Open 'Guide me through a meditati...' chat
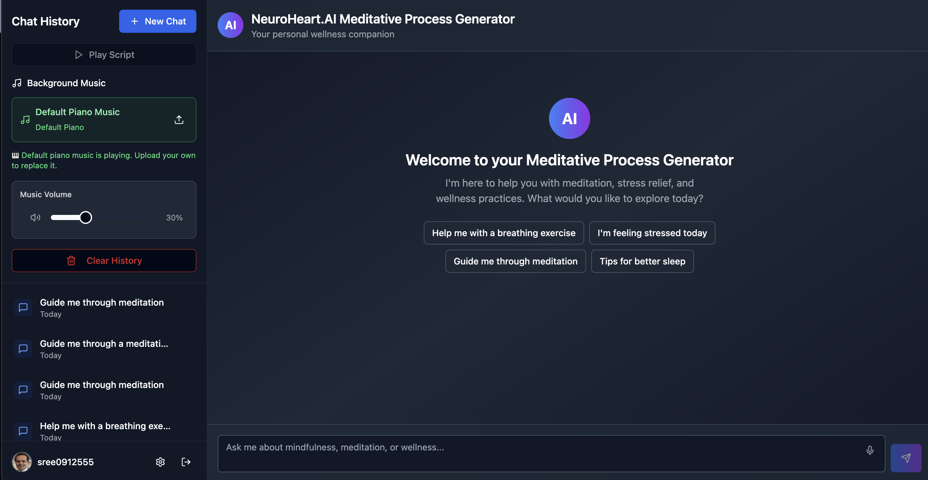928x480 pixels. point(104,348)
